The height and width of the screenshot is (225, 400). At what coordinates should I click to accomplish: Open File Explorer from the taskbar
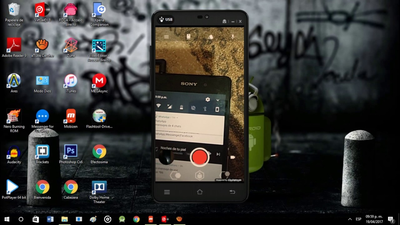(x=64, y=219)
